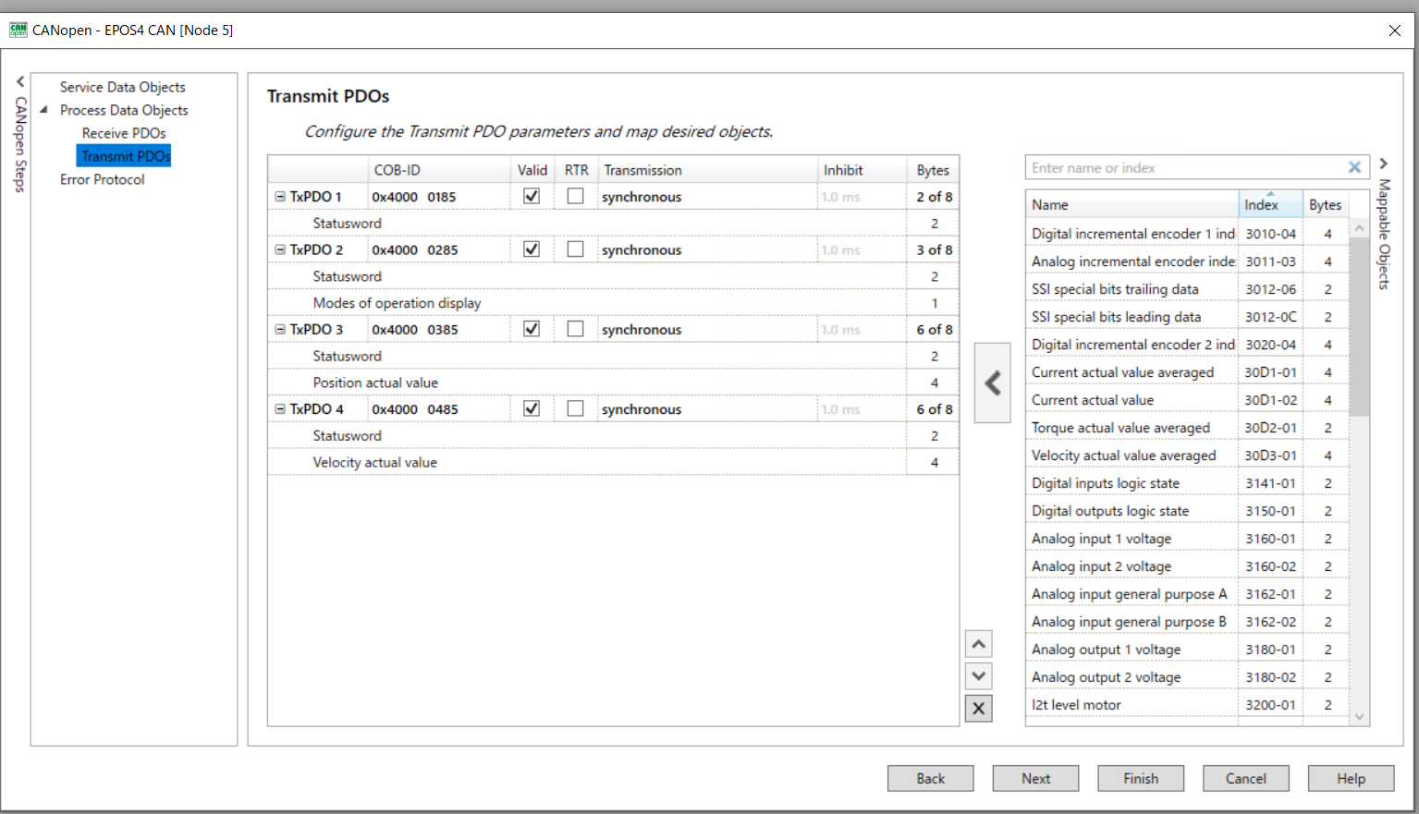Click the Inhibit time field of TxPDO 1

click(862, 197)
